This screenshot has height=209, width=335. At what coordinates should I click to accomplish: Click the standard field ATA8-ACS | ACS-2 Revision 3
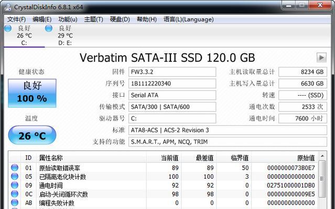click(228, 130)
